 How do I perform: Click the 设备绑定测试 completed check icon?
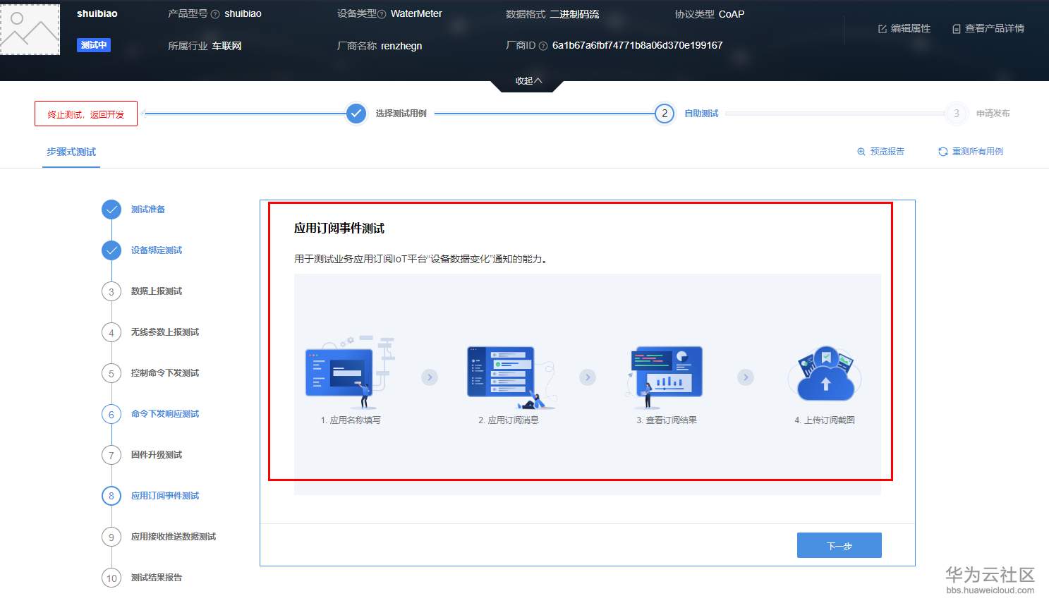pos(111,250)
